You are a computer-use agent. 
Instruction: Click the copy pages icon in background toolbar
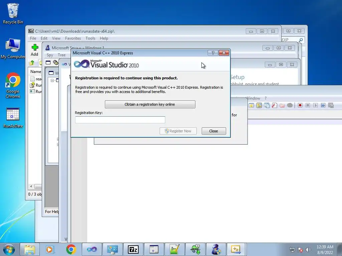tap(267, 105)
